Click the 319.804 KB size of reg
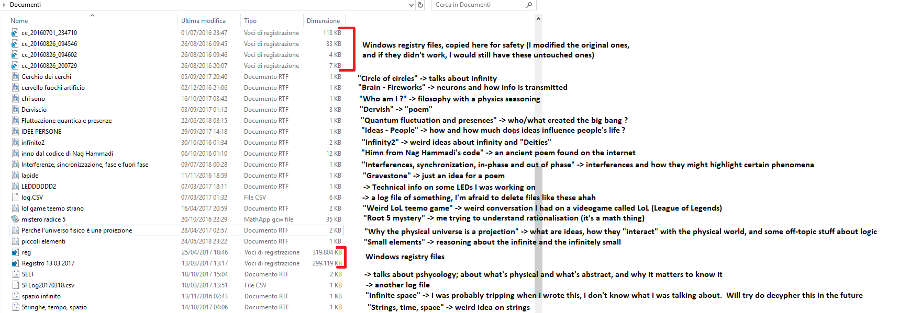 coord(327,252)
